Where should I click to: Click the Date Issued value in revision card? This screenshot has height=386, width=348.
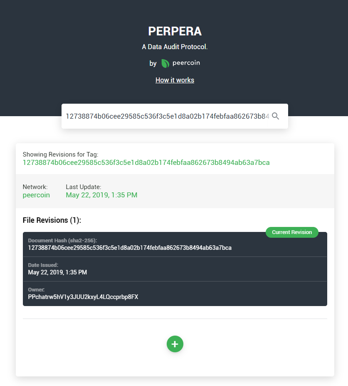[x=57, y=272]
